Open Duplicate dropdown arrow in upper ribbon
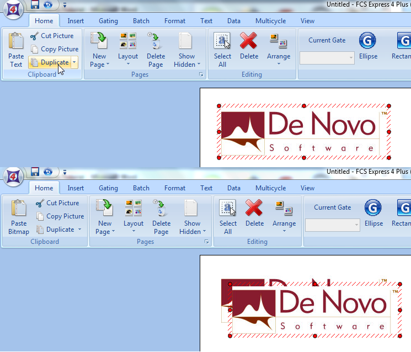411x352 pixels. click(74, 62)
